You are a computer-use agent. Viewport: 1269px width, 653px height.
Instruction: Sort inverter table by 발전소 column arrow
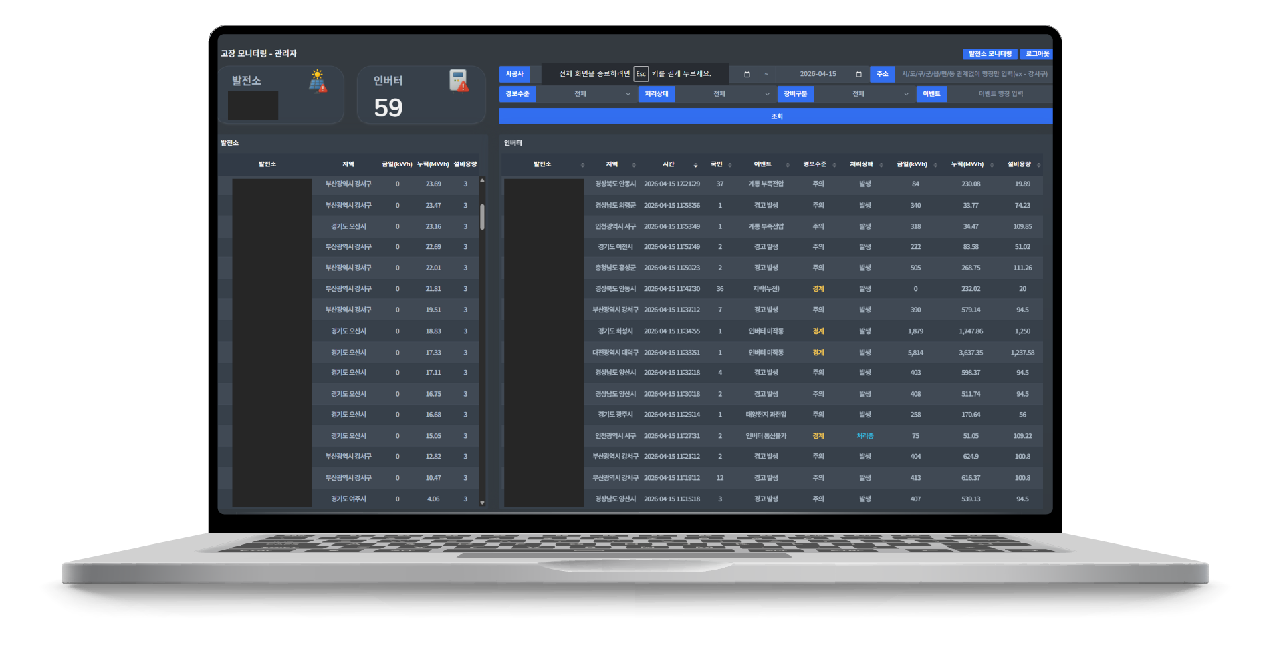click(582, 165)
